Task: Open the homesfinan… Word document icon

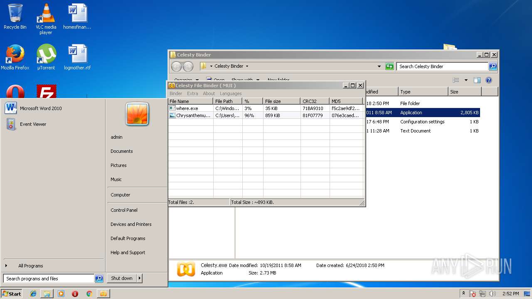Action: tap(77, 17)
